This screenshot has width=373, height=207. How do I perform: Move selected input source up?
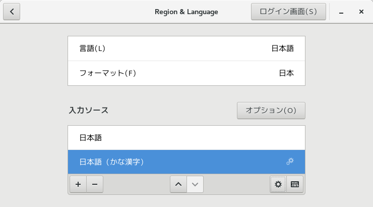point(178,184)
